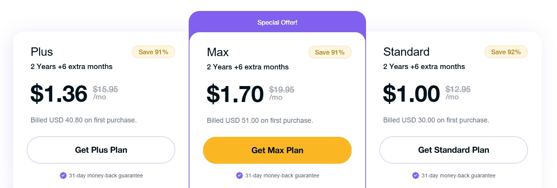Click the crossed-out $19.95 original price
The width and height of the screenshot is (557, 188).
(282, 90)
